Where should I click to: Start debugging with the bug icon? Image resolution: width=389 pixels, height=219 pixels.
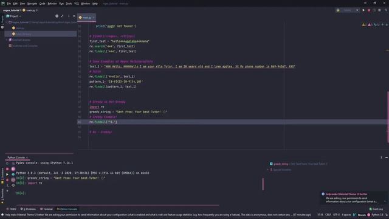(369, 10)
